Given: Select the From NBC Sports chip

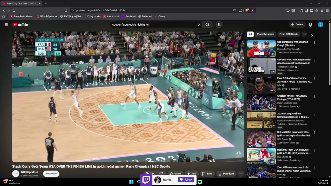Looking at the screenshot, I should click(x=289, y=34).
